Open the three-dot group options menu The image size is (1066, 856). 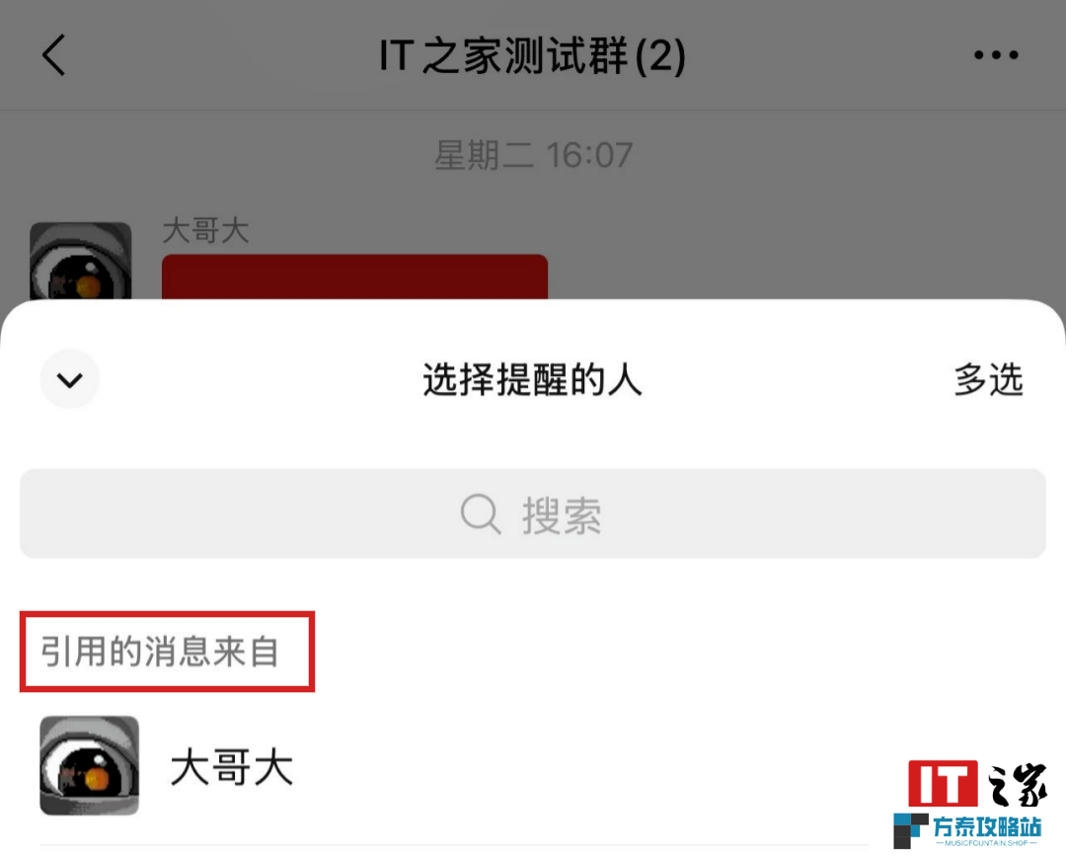point(996,55)
